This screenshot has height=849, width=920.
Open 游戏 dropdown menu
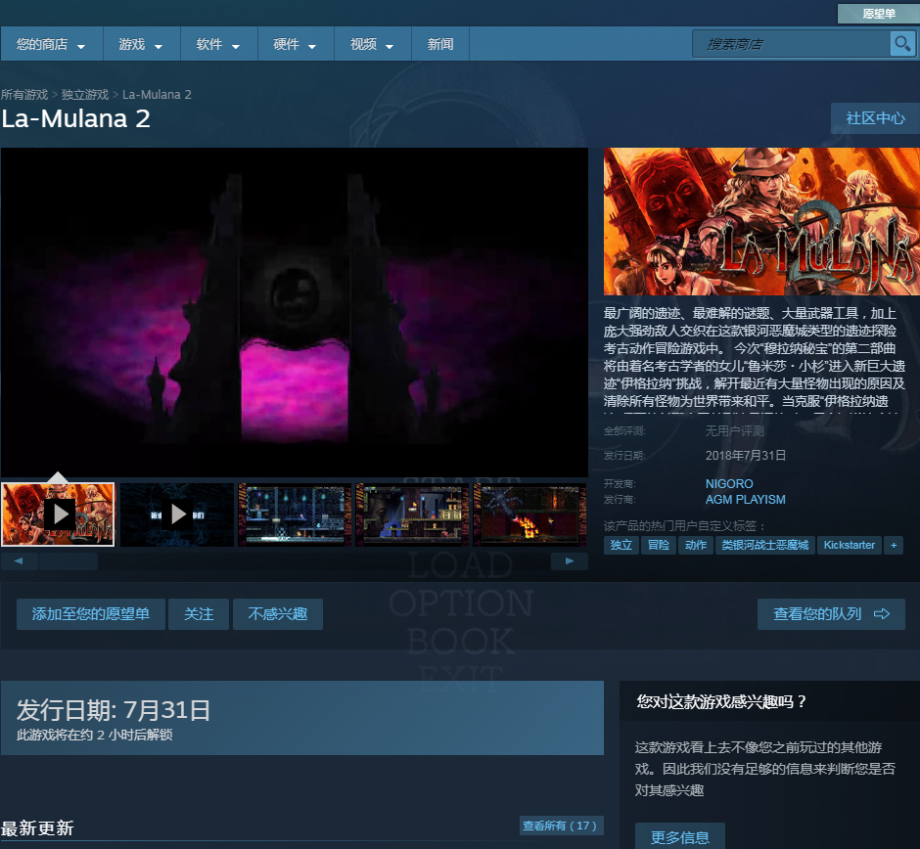pos(141,44)
